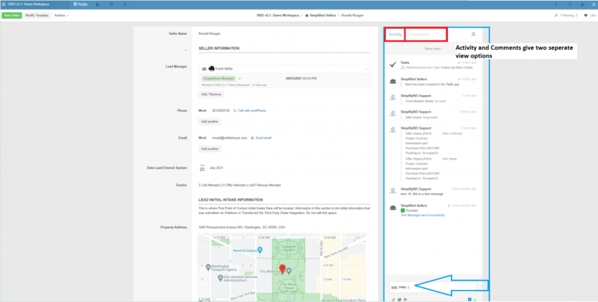The height and width of the screenshot is (302, 598).
Task: Open the hamburger workspace menu
Action: click(4, 4)
